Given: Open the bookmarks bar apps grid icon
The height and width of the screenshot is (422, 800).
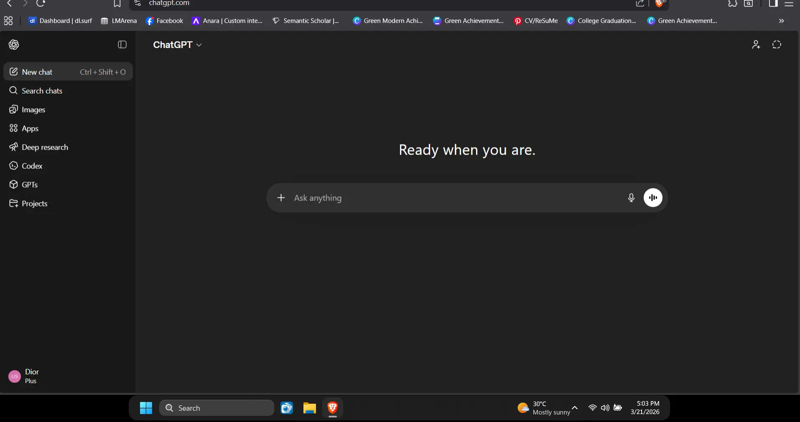Looking at the screenshot, I should (8, 21).
